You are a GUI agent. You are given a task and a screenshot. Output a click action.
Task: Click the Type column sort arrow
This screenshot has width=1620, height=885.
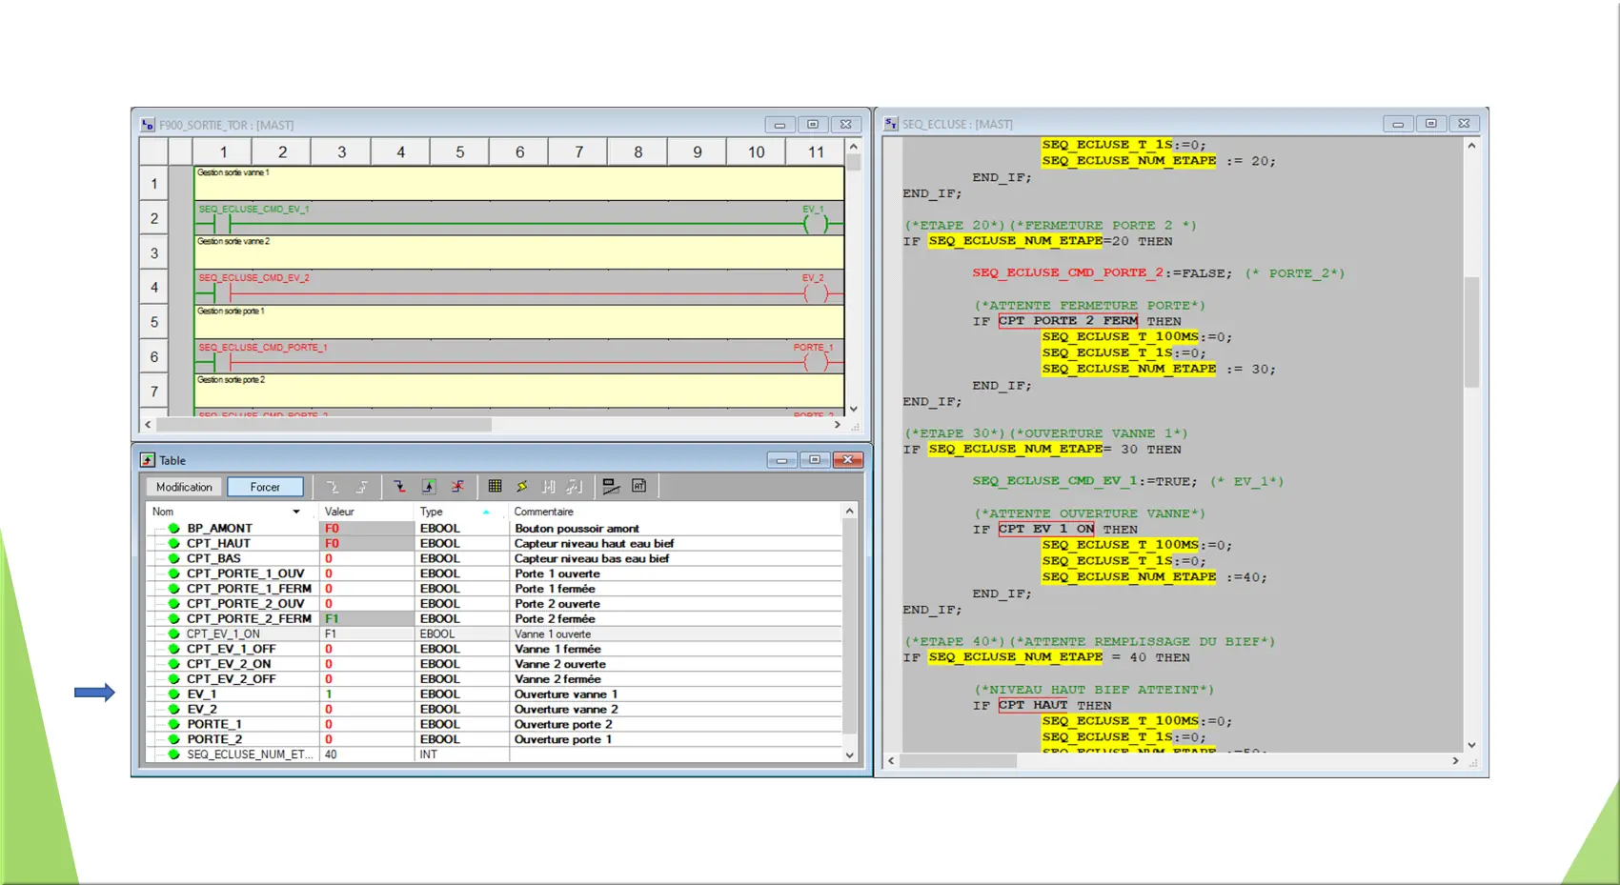tap(486, 512)
